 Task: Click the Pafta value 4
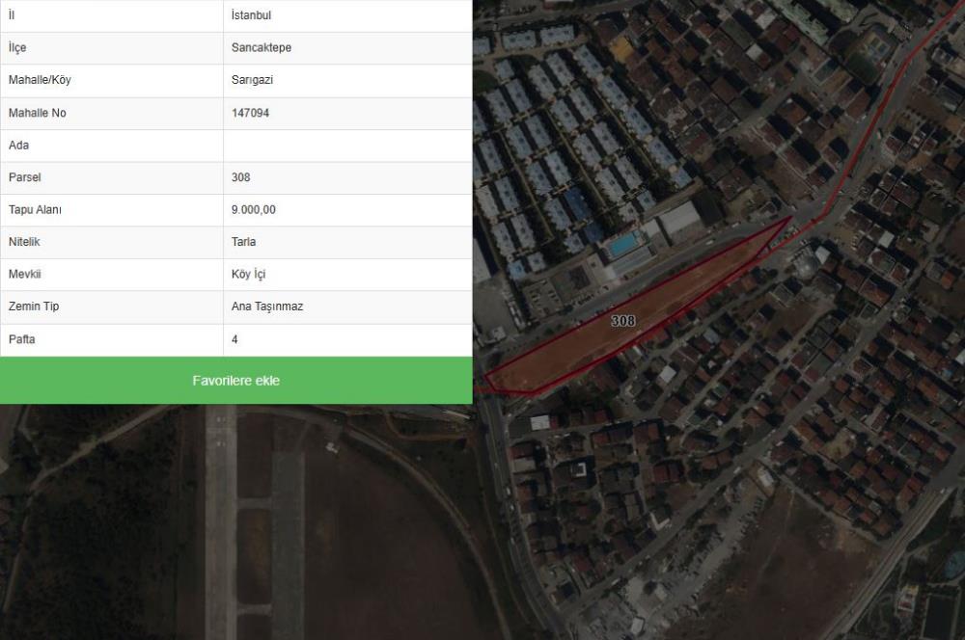235,339
